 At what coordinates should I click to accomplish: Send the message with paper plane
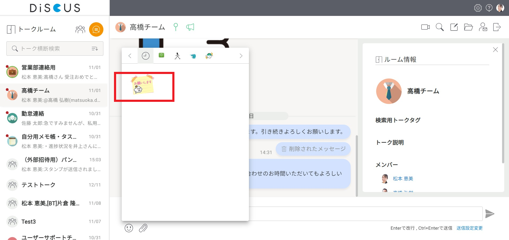(490, 214)
